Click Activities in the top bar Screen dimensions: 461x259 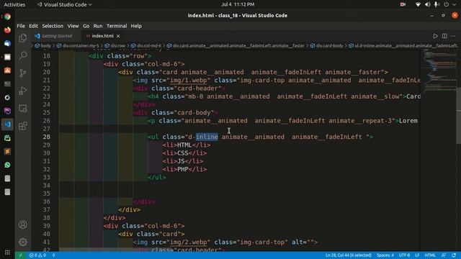click(x=14, y=4)
